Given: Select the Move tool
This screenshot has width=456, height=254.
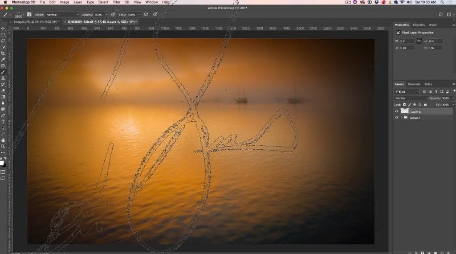Looking at the screenshot, I should point(3,28).
